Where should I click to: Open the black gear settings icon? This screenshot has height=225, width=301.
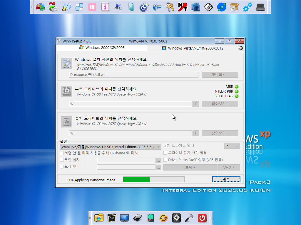coord(176,218)
